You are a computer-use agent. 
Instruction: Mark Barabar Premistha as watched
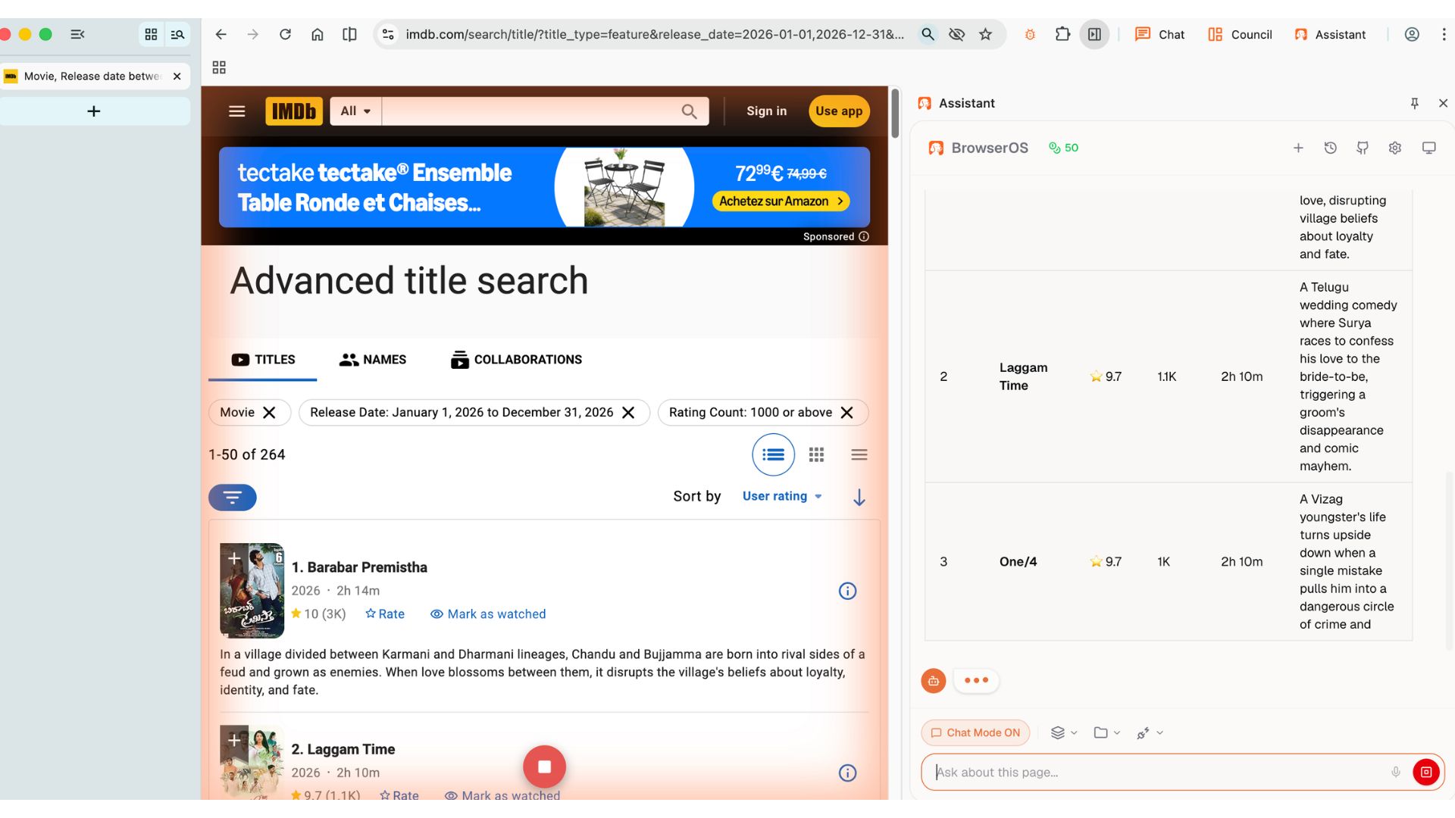[x=488, y=614]
